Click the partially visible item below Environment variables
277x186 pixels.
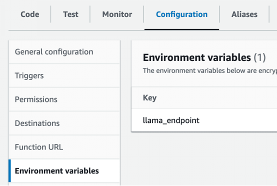[64, 184]
